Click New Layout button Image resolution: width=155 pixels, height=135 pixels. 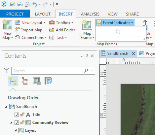point(30,23)
